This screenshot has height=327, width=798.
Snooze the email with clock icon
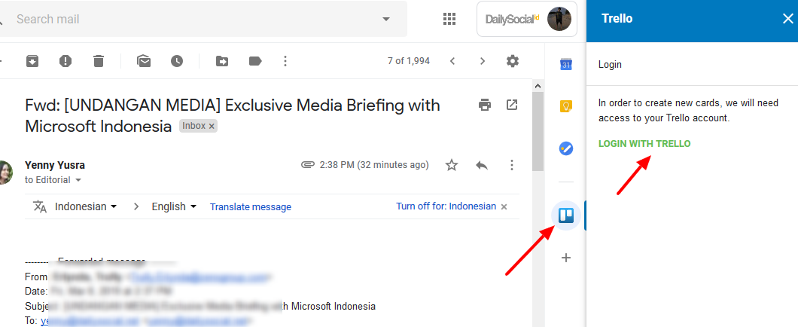coord(177,61)
